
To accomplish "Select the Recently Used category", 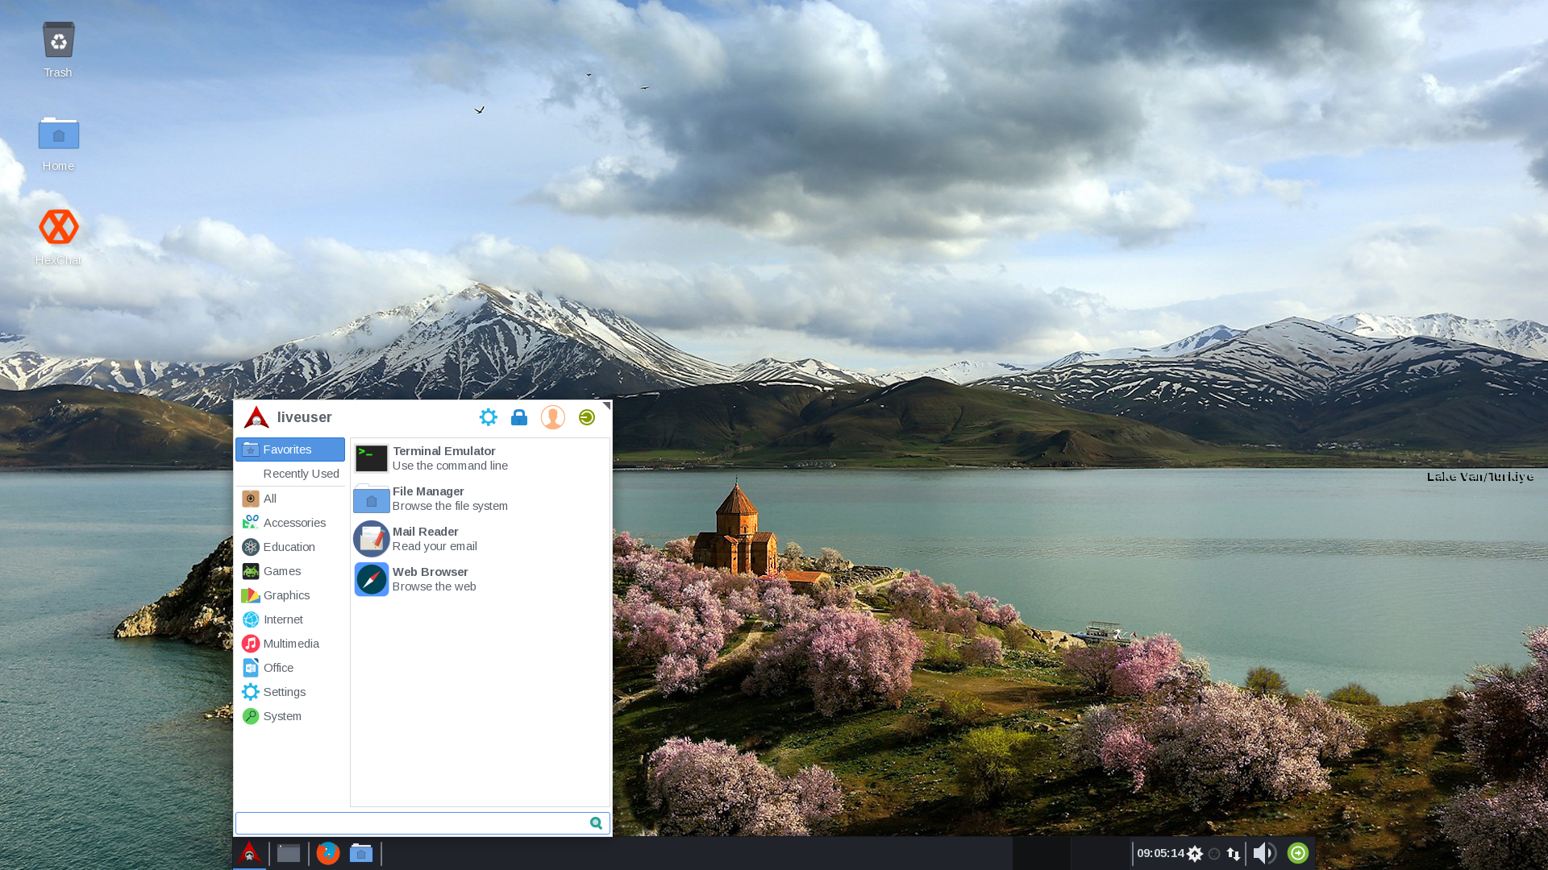I will coord(290,474).
